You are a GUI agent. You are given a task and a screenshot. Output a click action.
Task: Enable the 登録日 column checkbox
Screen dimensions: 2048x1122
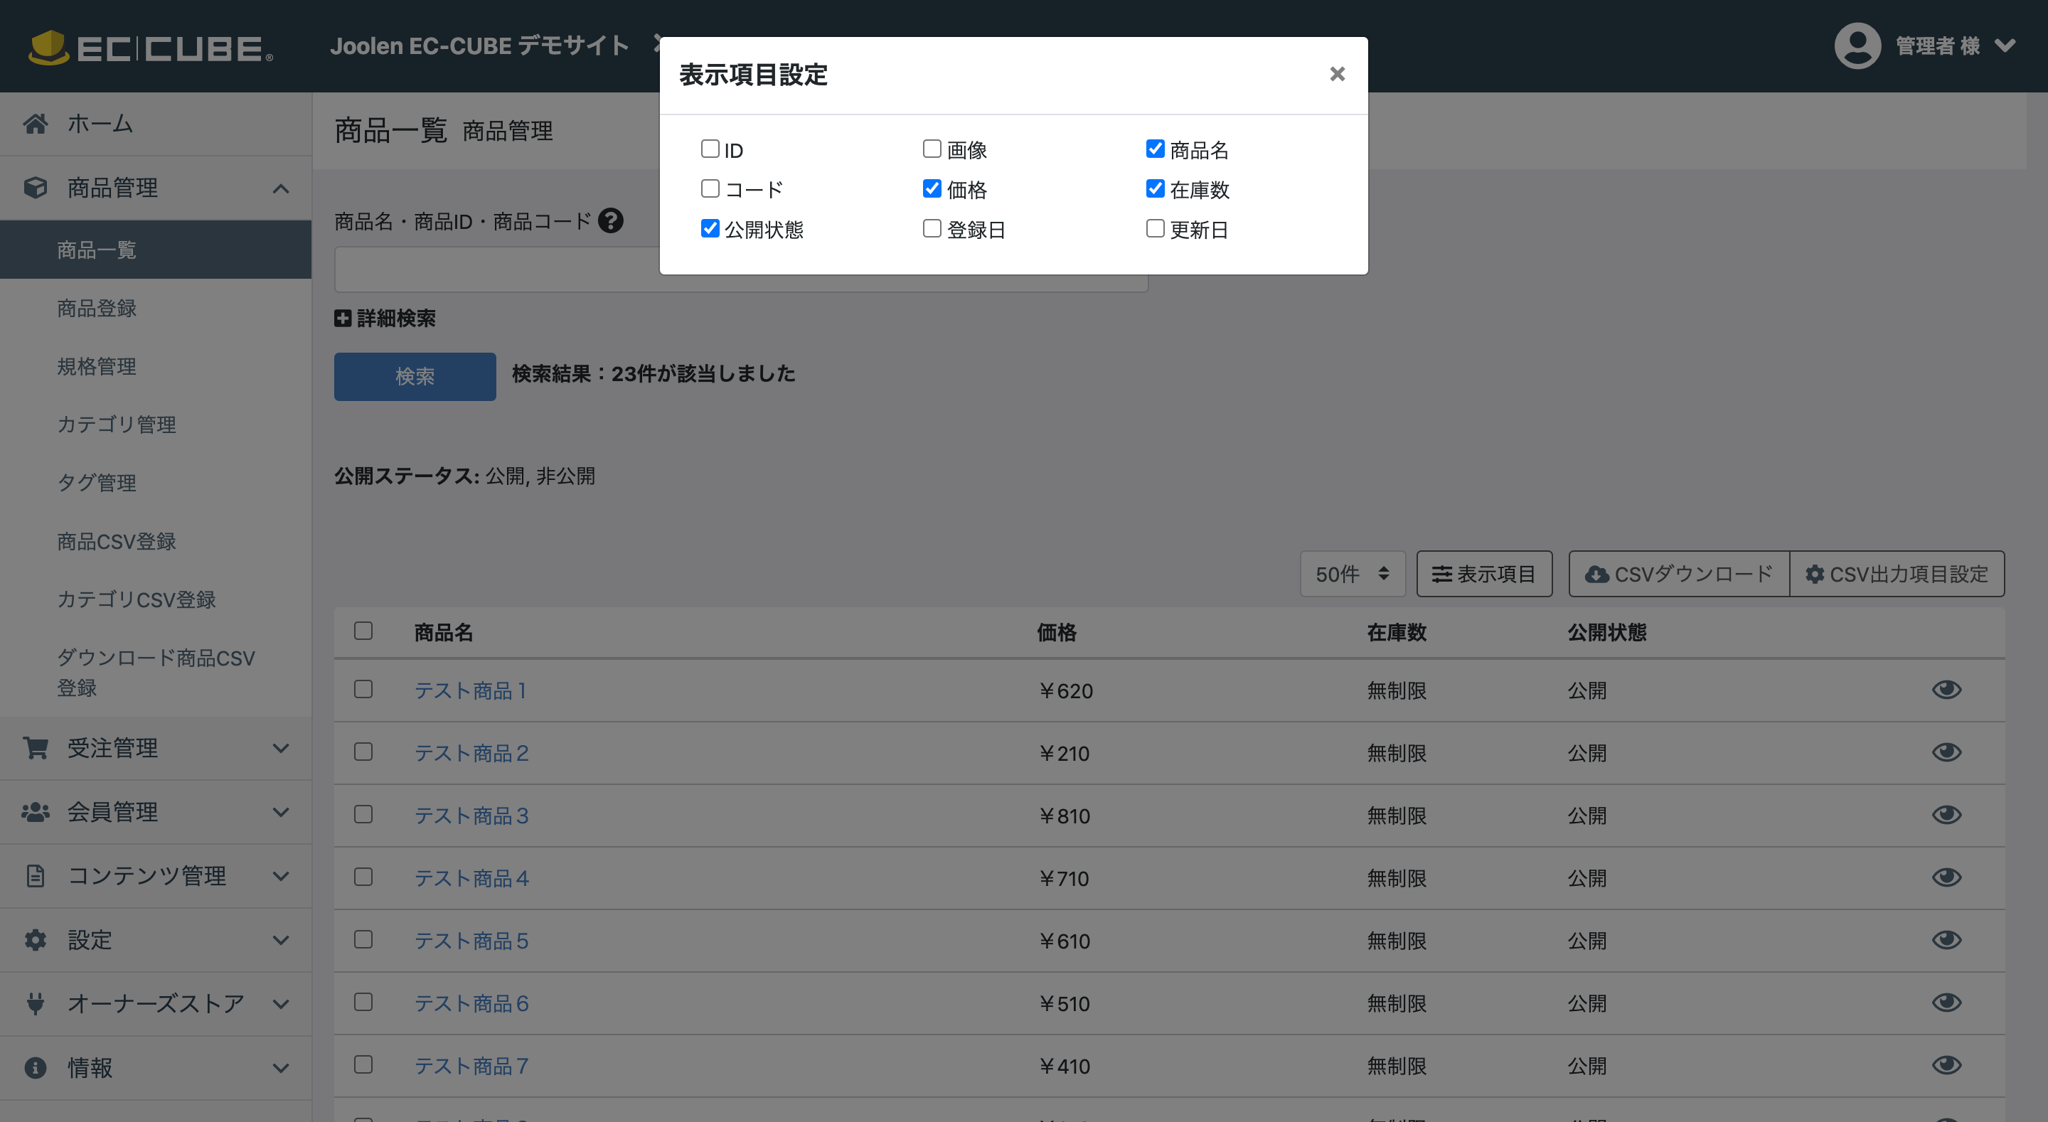932,228
